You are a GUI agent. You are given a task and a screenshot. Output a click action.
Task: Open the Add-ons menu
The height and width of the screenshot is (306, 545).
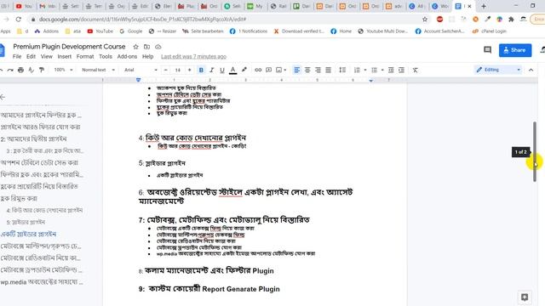127,57
